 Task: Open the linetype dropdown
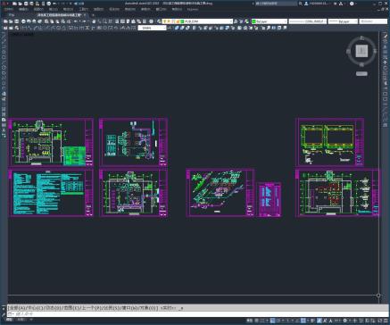(x=308, y=21)
